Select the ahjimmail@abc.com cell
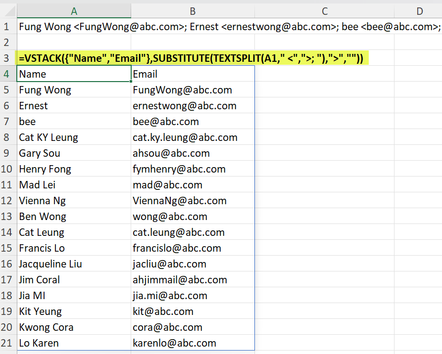 (193, 280)
